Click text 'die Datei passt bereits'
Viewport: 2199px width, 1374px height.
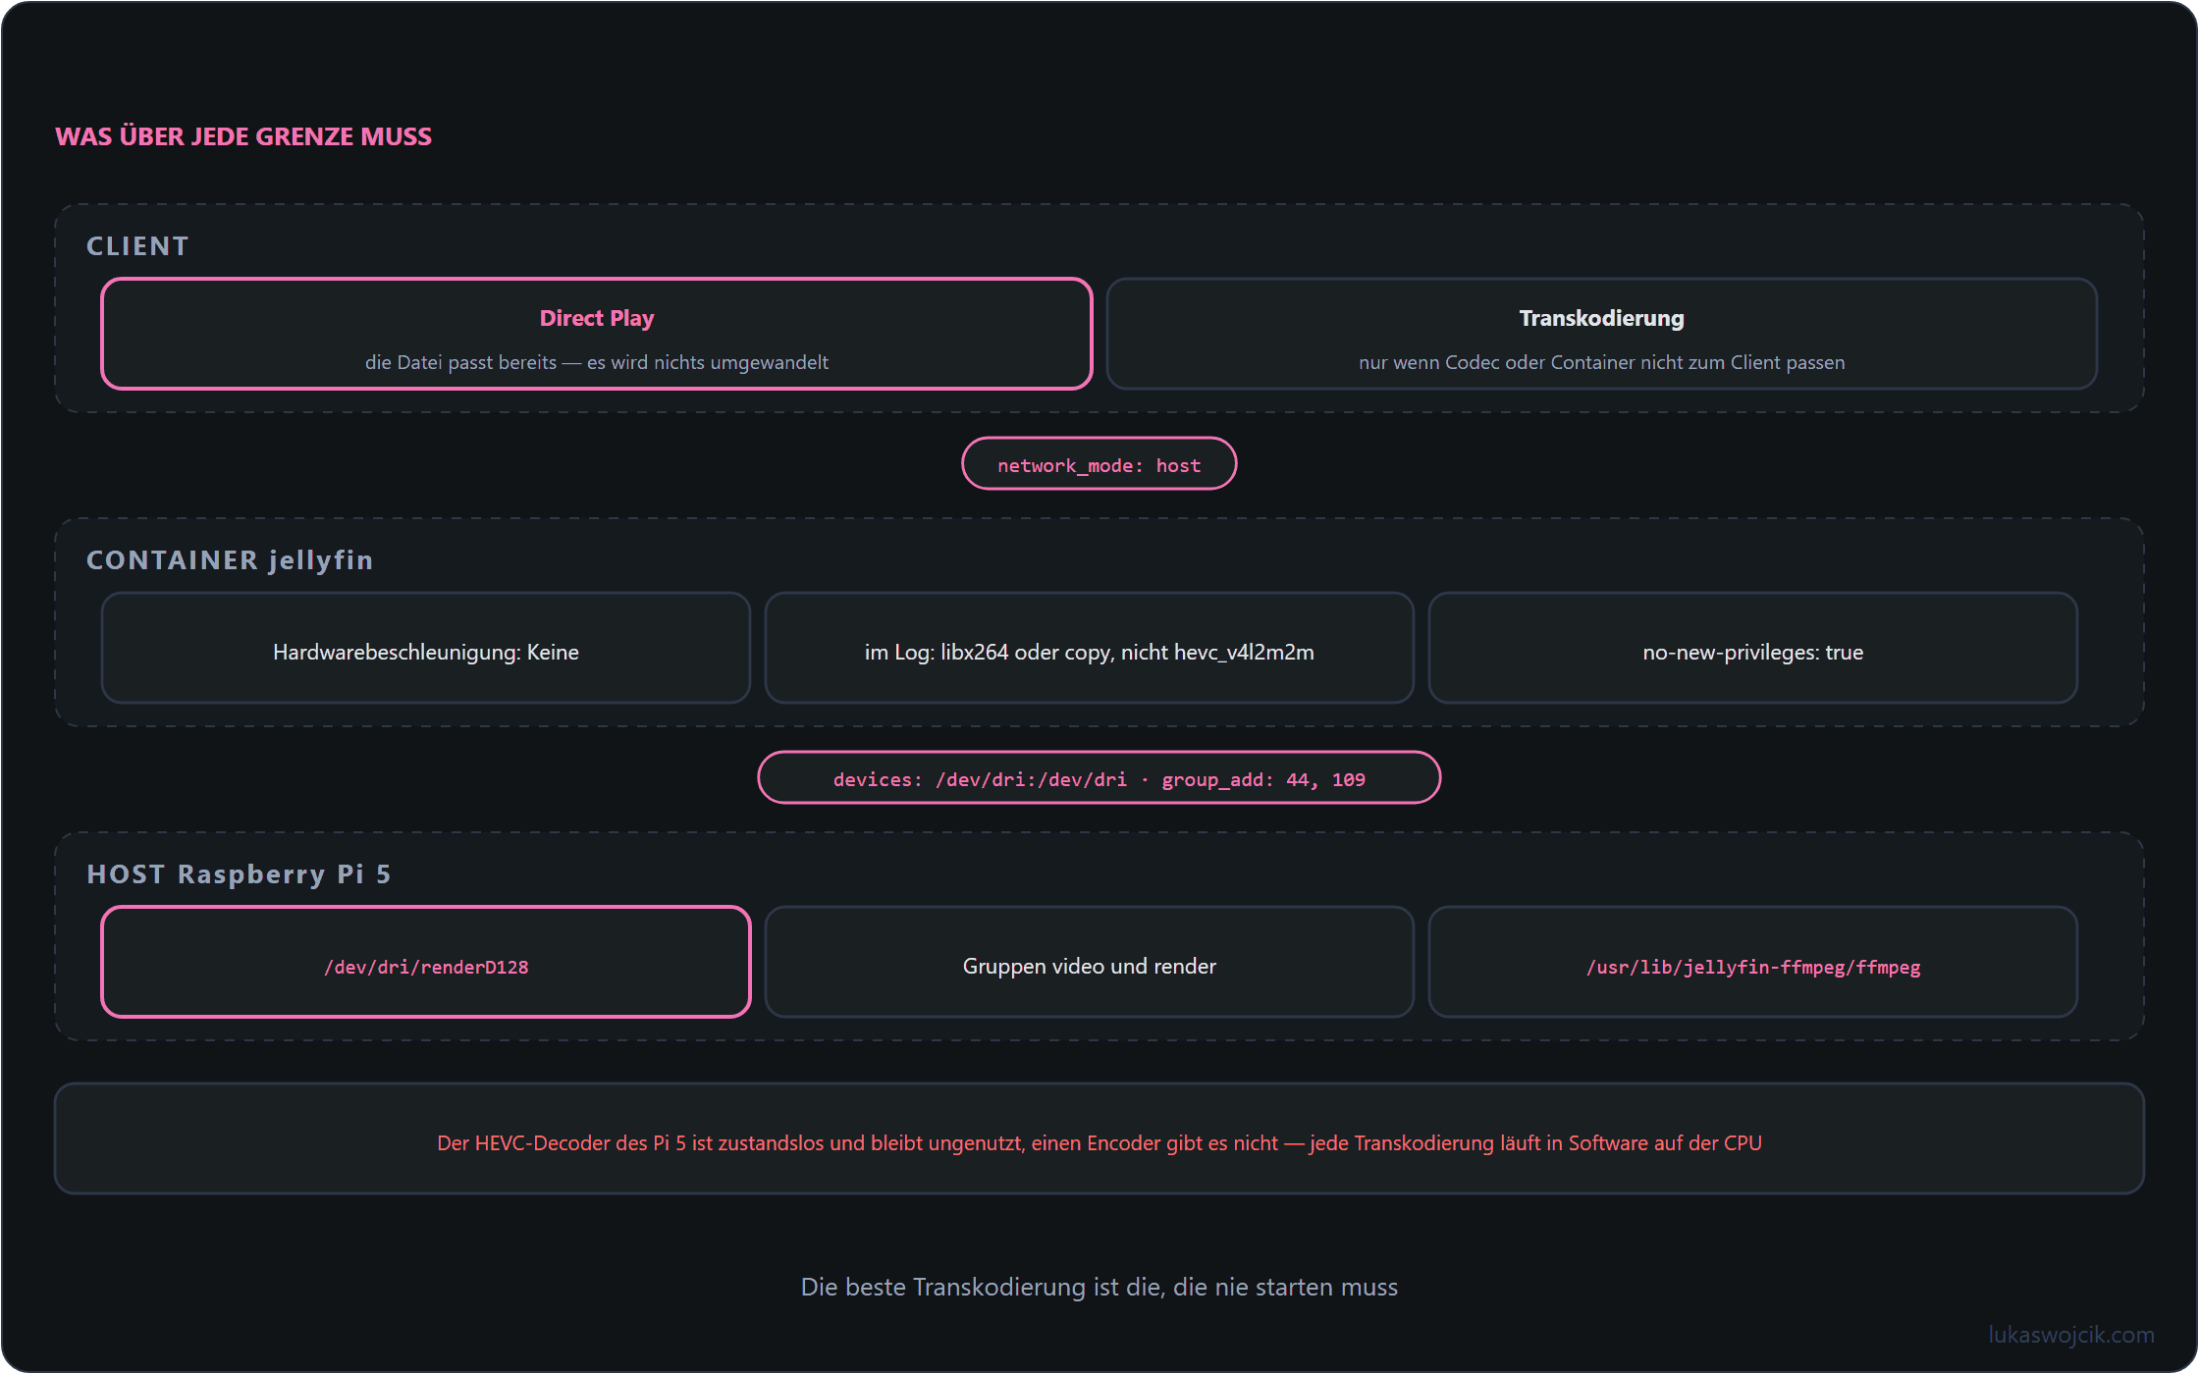click(460, 362)
